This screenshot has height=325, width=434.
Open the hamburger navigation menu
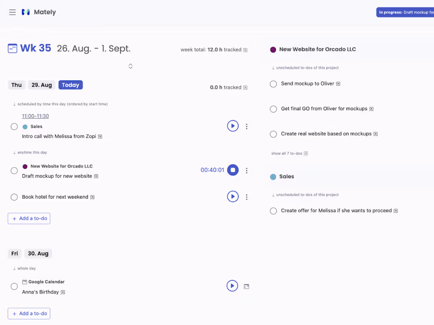click(12, 12)
